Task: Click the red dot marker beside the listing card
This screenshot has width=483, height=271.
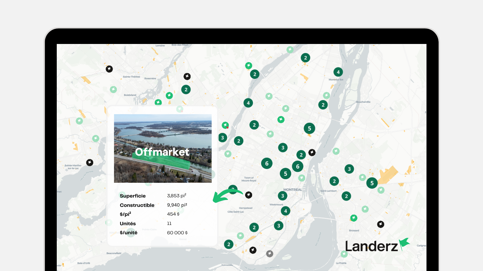Action: coord(227,127)
